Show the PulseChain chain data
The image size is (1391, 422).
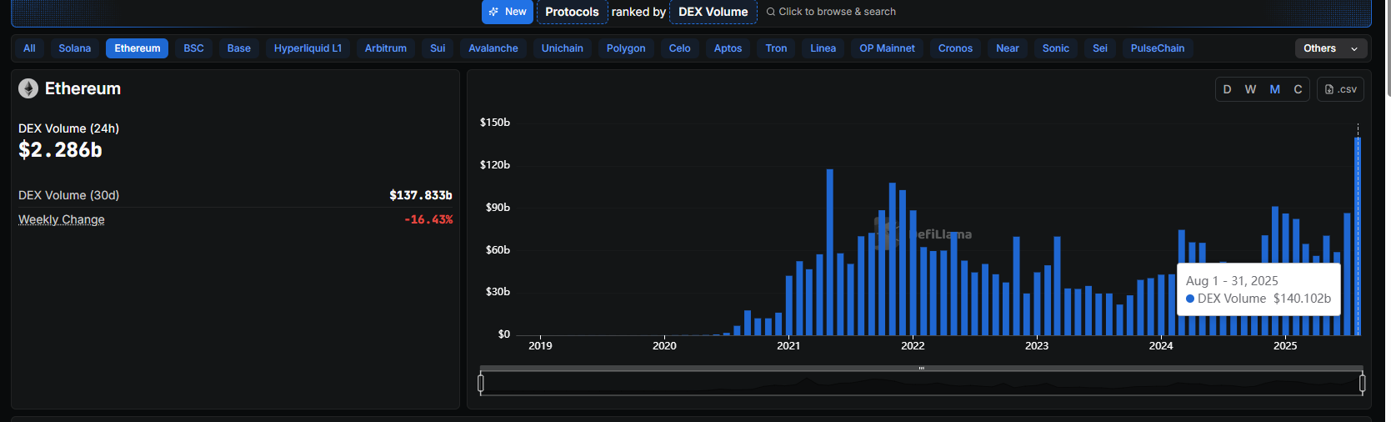1158,48
